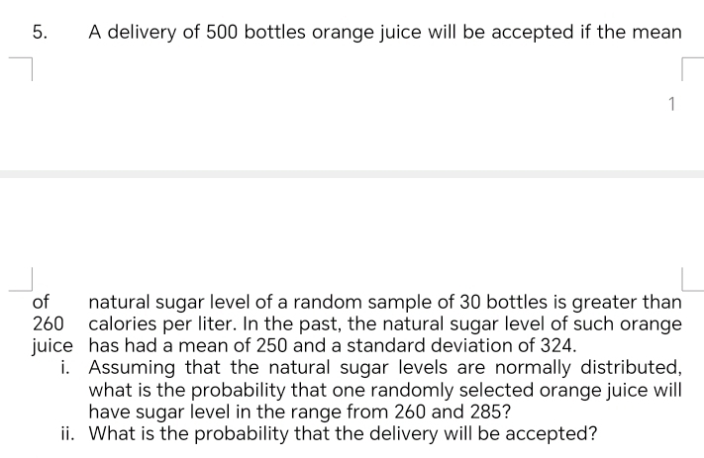Click the word "accepted?" in item ii
The height and width of the screenshot is (458, 704).
click(x=552, y=434)
